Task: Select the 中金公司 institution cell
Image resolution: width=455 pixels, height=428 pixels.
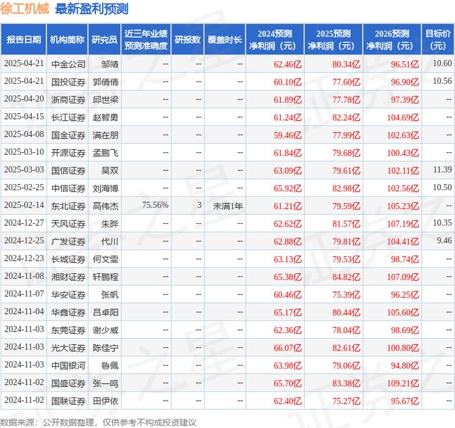Action: pos(68,64)
